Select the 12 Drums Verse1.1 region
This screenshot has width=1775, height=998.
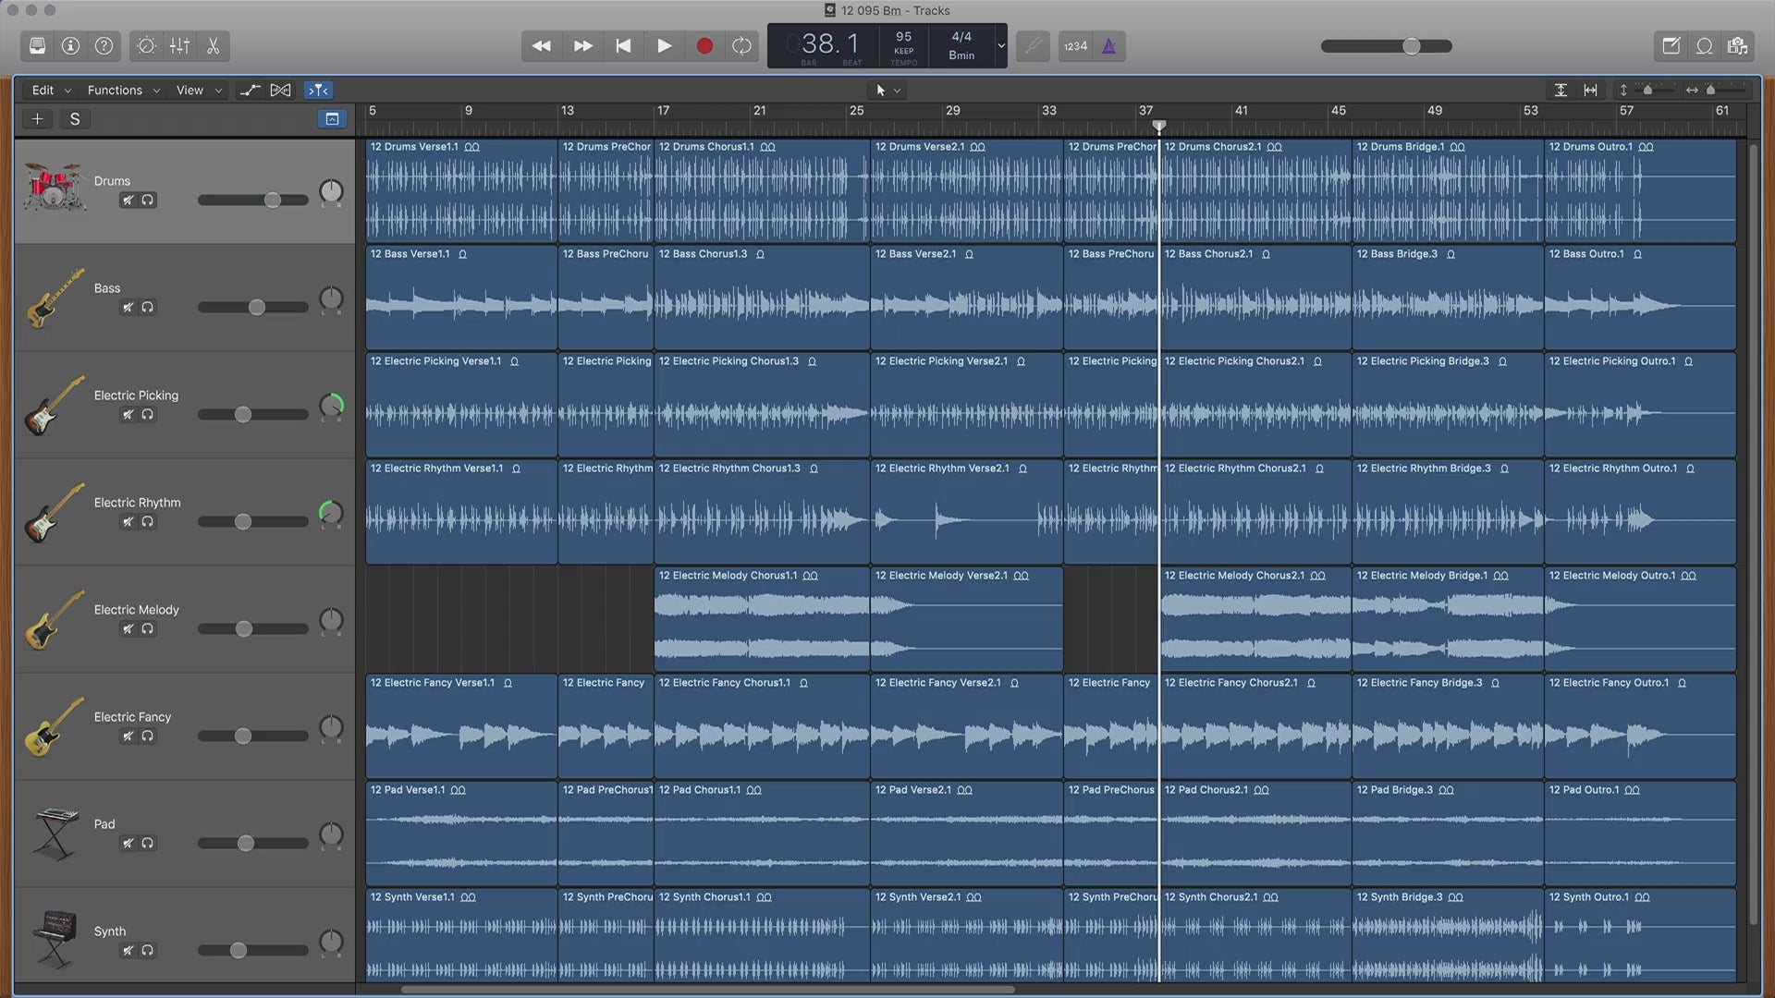(x=461, y=191)
